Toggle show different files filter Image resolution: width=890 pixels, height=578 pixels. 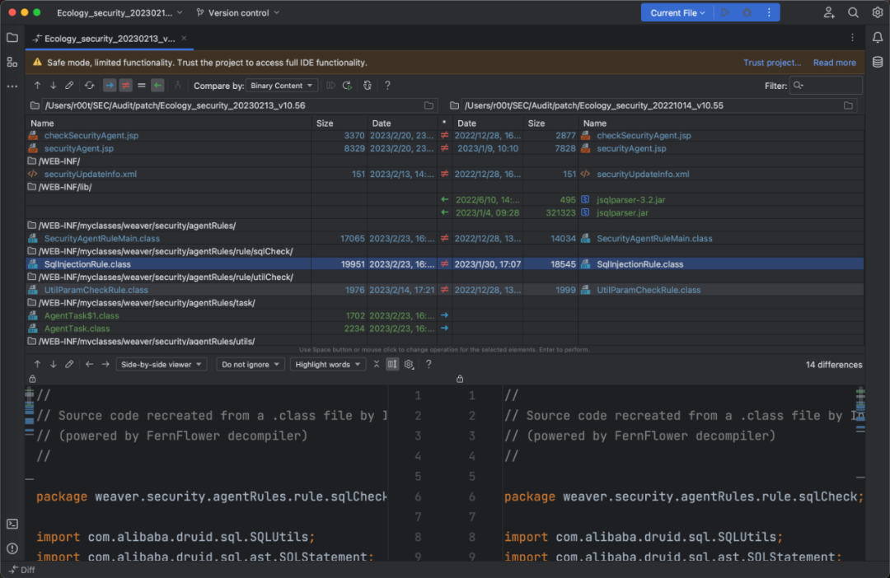click(125, 86)
